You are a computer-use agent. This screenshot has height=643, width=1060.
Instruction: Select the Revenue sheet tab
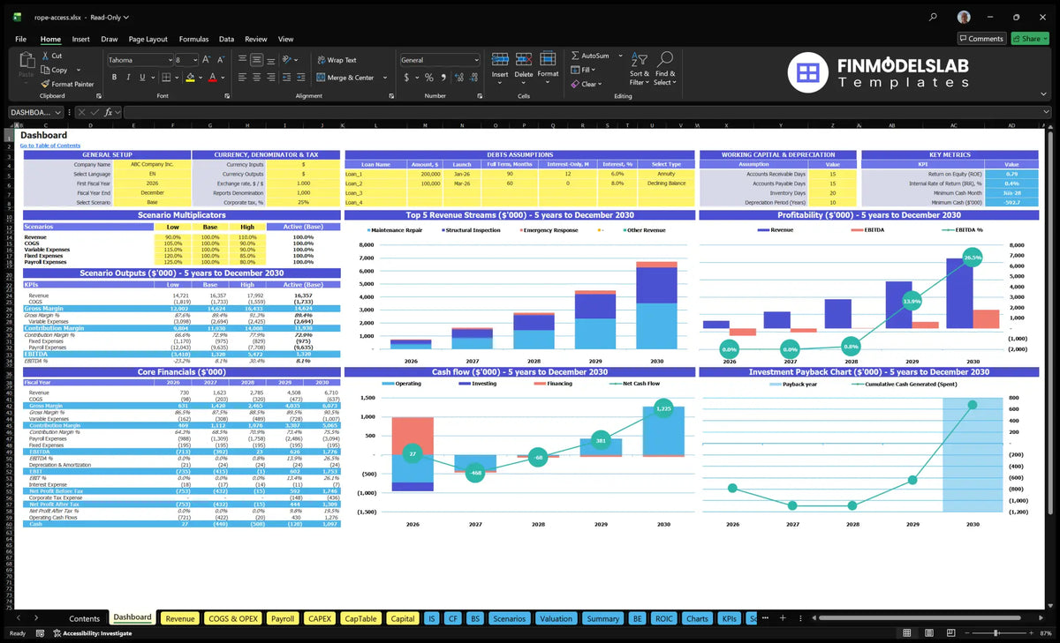(x=180, y=618)
